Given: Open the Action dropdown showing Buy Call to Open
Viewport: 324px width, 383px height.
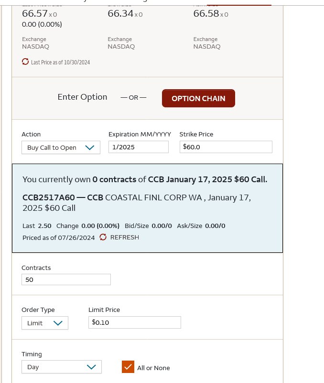Looking at the screenshot, I should click(61, 147).
